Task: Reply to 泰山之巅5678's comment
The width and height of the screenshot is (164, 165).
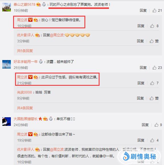Action: point(143,10)
